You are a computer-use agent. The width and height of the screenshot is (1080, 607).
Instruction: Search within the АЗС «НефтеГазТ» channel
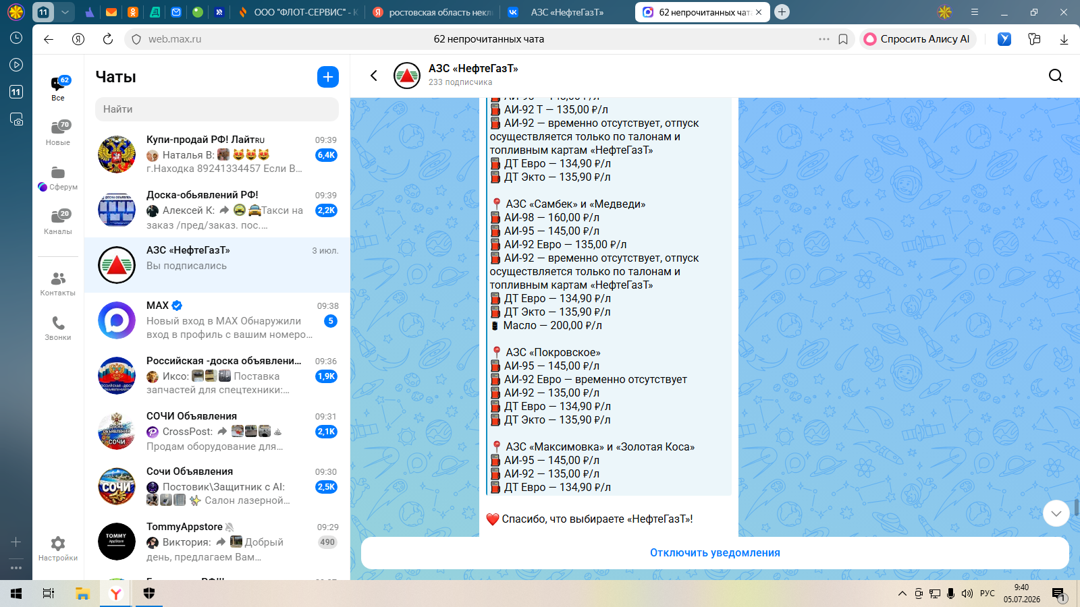click(1056, 76)
